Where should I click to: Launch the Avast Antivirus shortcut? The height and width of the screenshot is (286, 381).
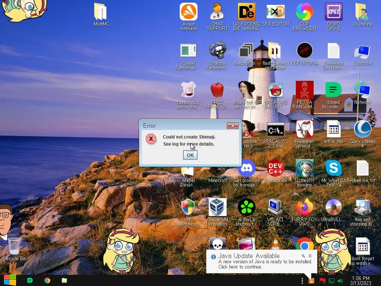tap(189, 16)
